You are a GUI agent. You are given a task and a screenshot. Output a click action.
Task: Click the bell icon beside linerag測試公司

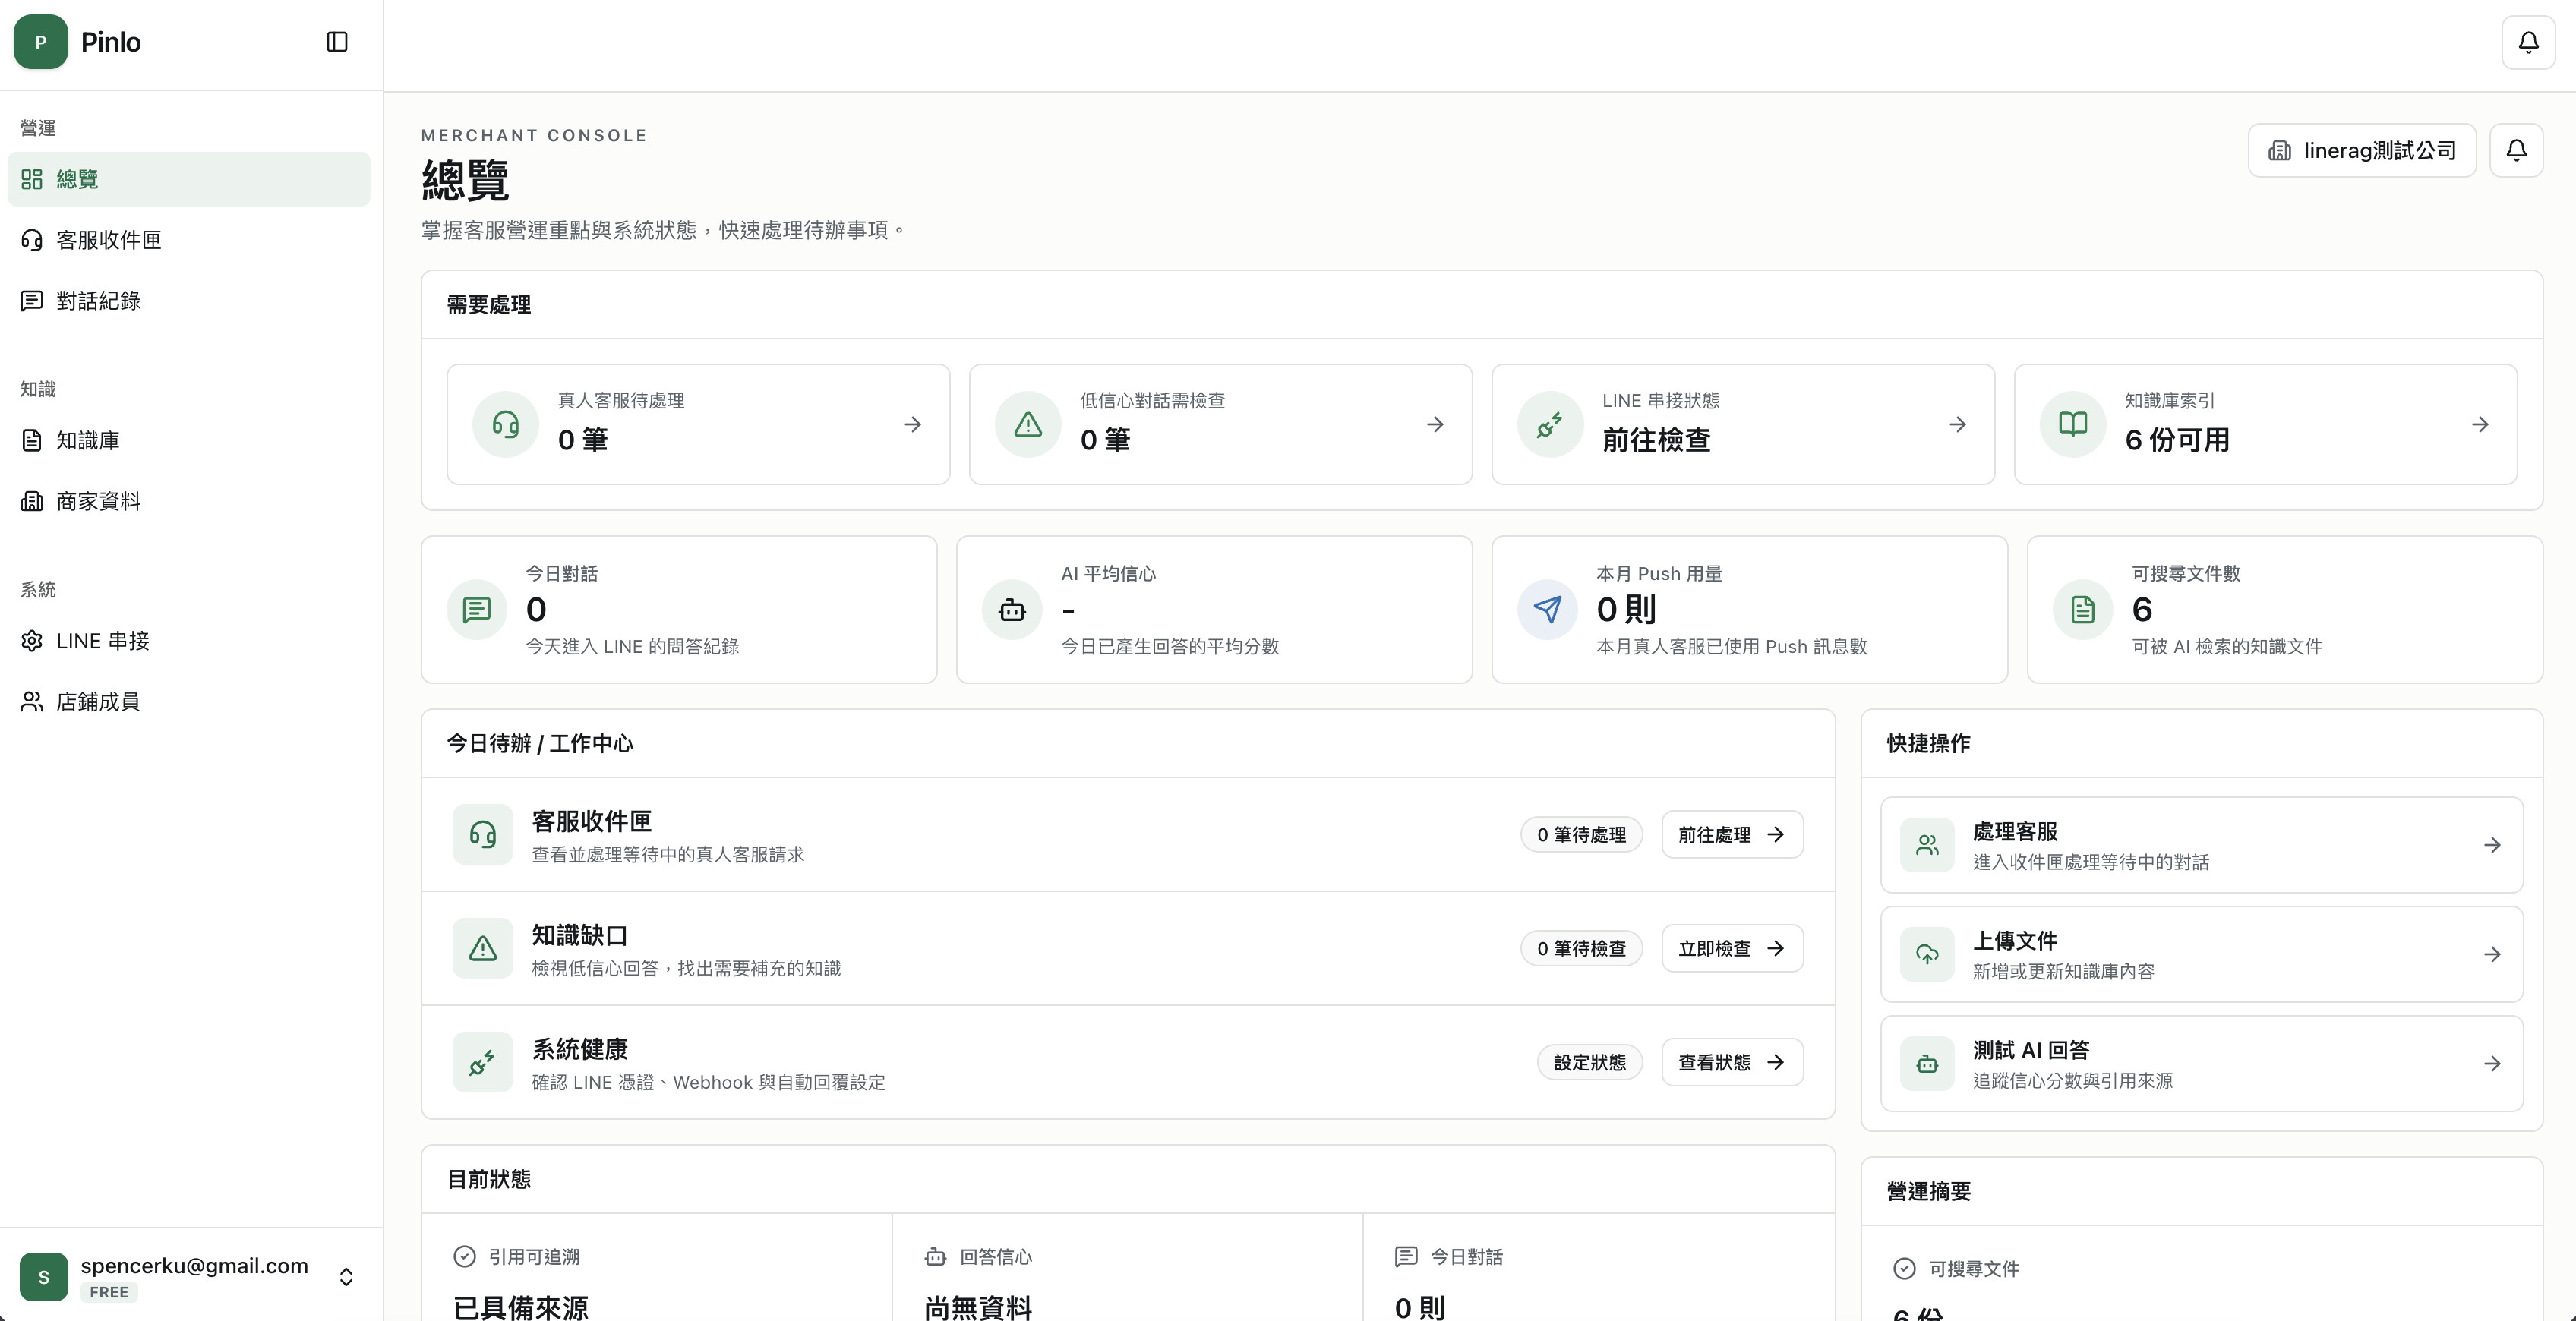pos(2516,150)
